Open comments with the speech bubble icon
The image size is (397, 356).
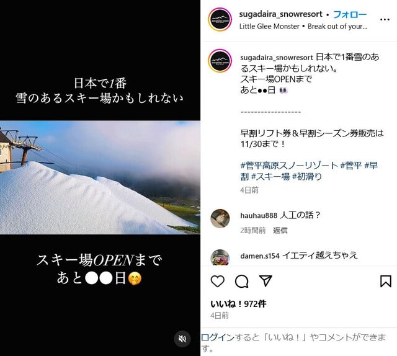pyautogui.click(x=241, y=281)
